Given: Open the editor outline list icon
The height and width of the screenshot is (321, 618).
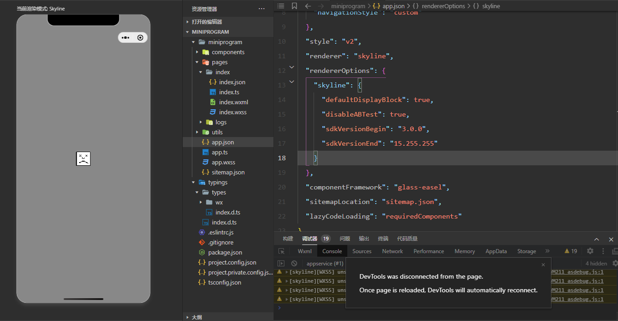Looking at the screenshot, I should (x=281, y=6).
